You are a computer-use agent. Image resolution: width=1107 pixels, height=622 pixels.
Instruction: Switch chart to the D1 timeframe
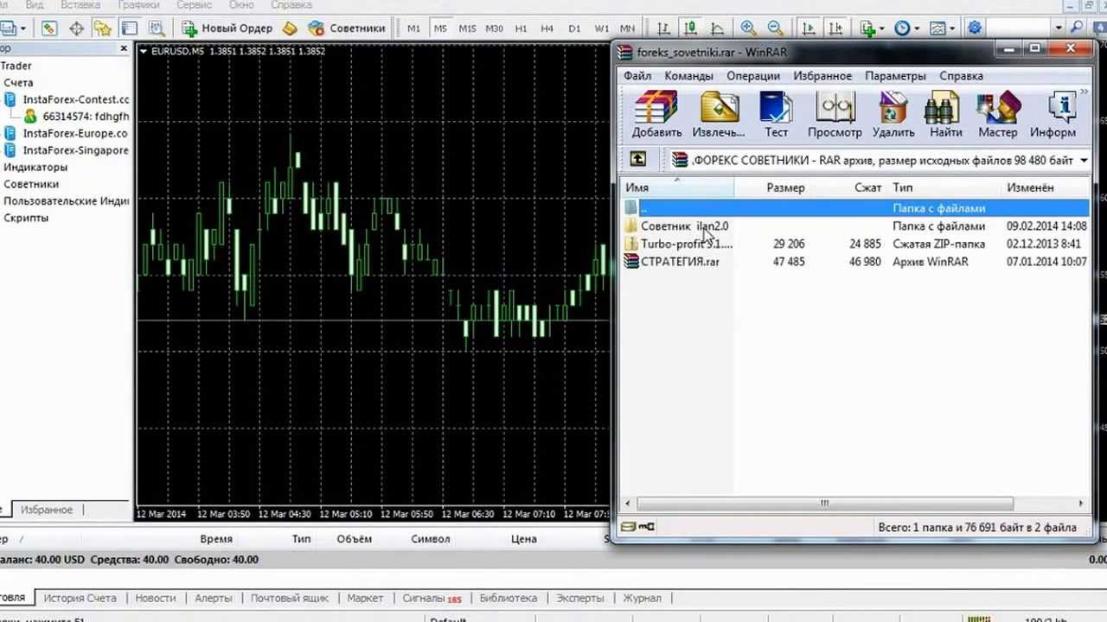coord(574,29)
